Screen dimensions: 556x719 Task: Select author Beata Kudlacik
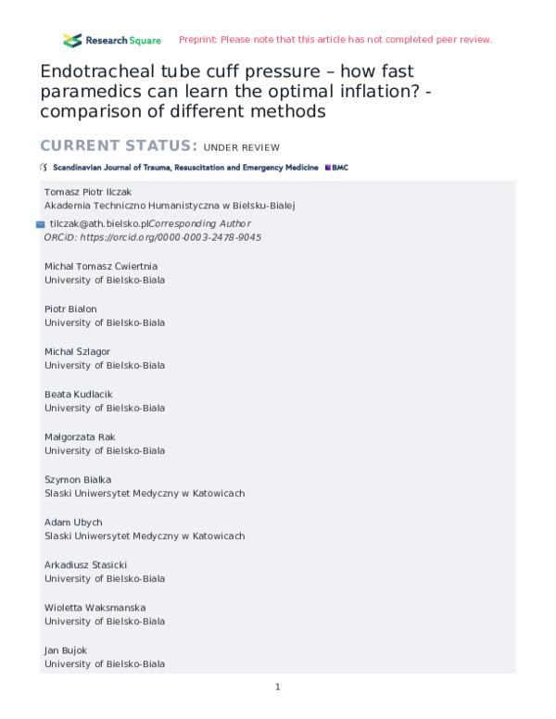pos(79,394)
